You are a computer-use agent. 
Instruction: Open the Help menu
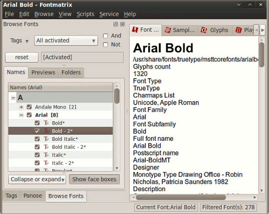point(130,14)
